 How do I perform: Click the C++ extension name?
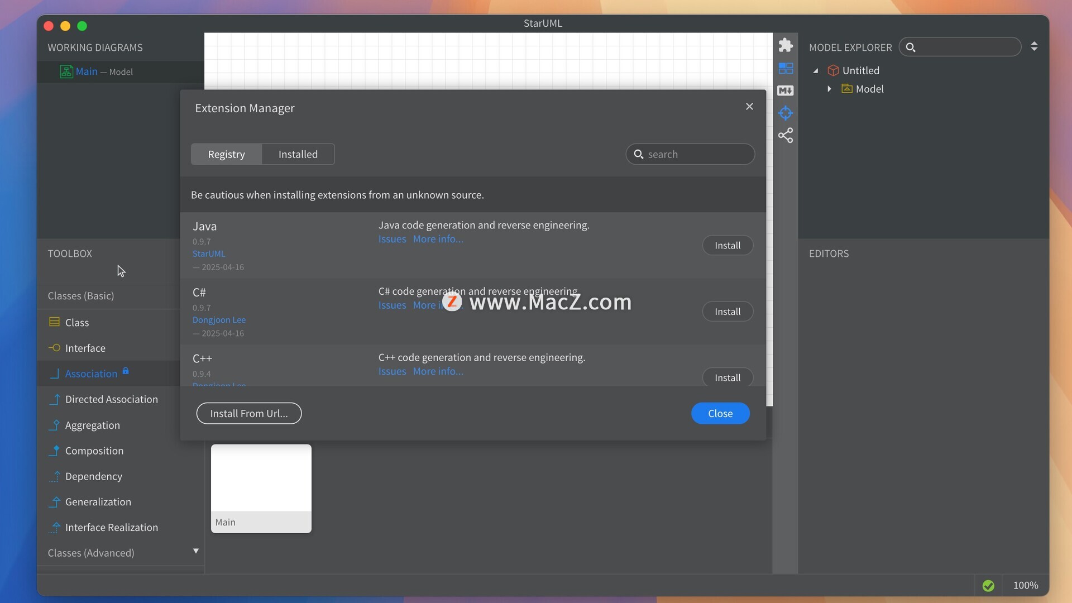coord(202,358)
